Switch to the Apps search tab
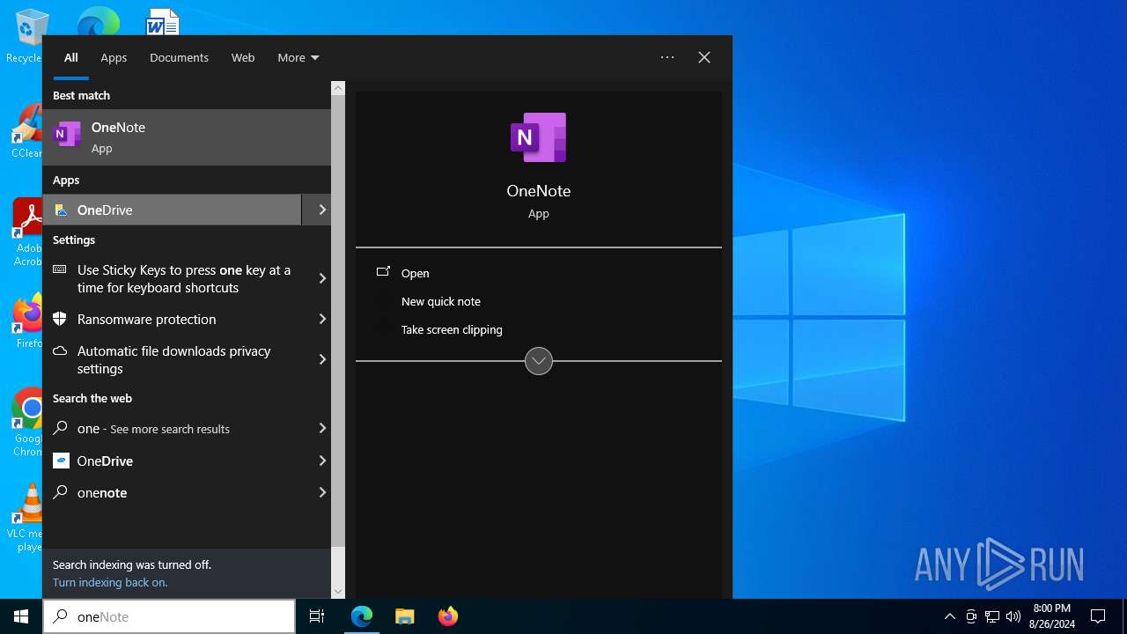Viewport: 1127px width, 634px height. 114,57
